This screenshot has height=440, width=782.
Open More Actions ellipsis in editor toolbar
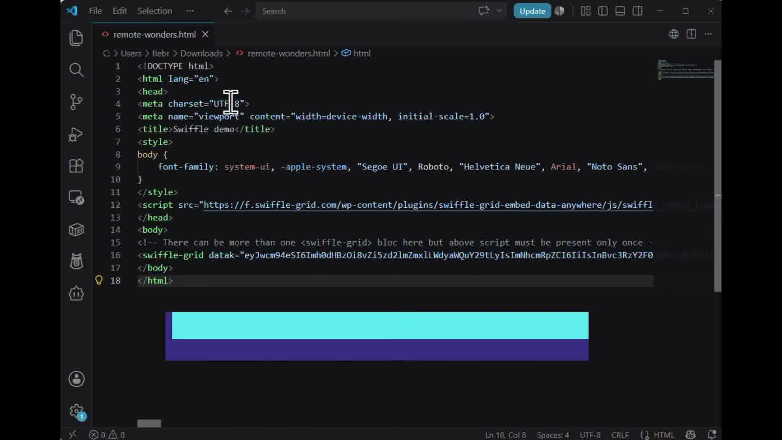coord(709,34)
